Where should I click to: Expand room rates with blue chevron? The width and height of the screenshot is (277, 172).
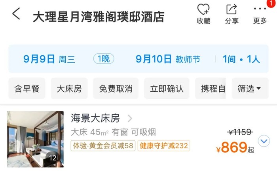[264, 141]
